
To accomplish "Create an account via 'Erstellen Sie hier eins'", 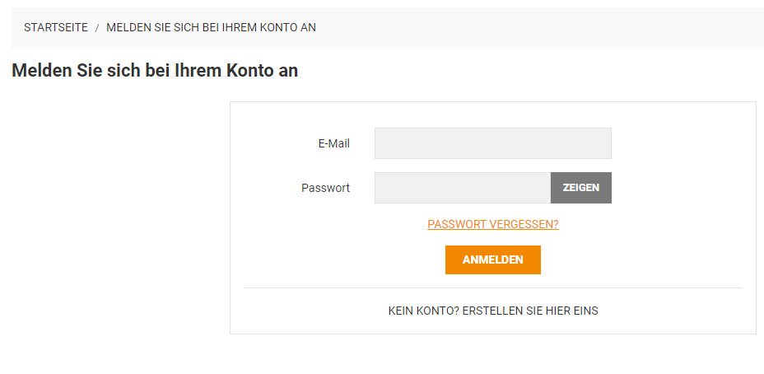I will (530, 311).
